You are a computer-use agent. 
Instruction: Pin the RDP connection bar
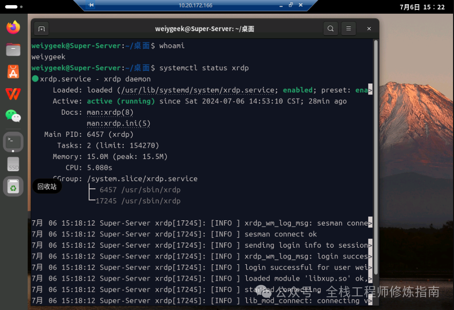[x=91, y=5]
